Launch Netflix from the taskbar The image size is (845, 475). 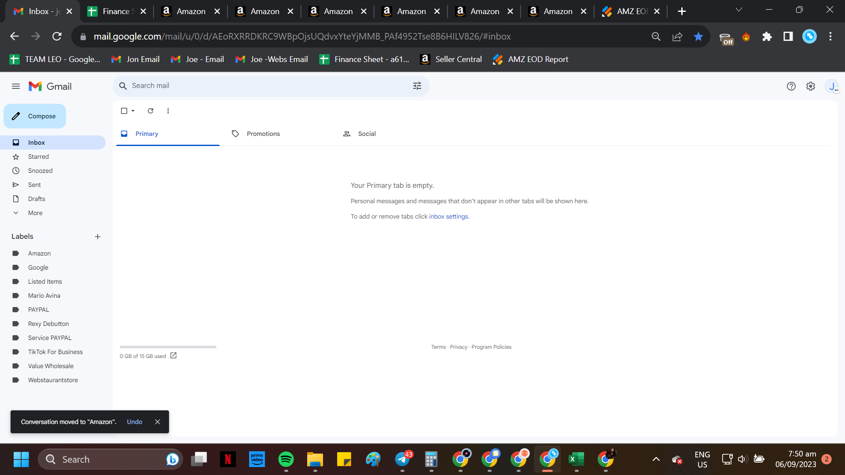pos(228,459)
